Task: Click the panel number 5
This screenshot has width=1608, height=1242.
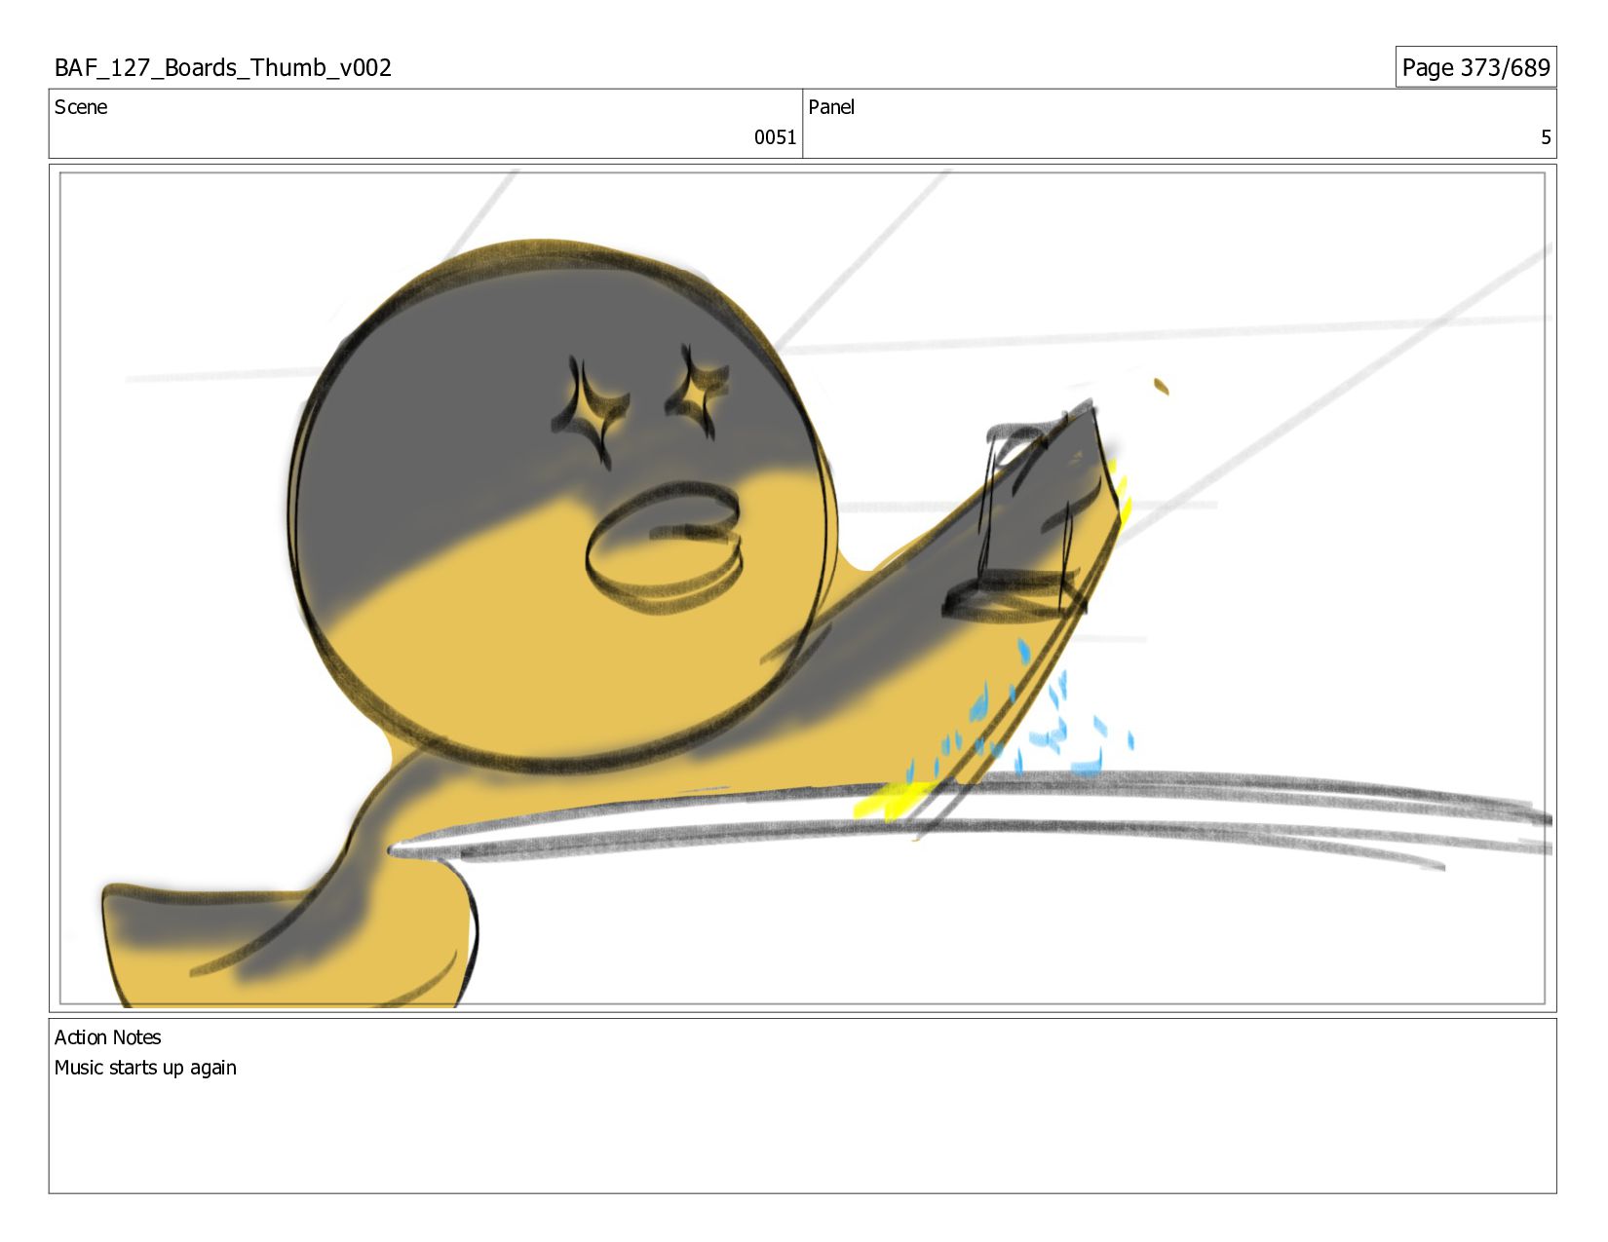Action: pyautogui.click(x=1545, y=137)
